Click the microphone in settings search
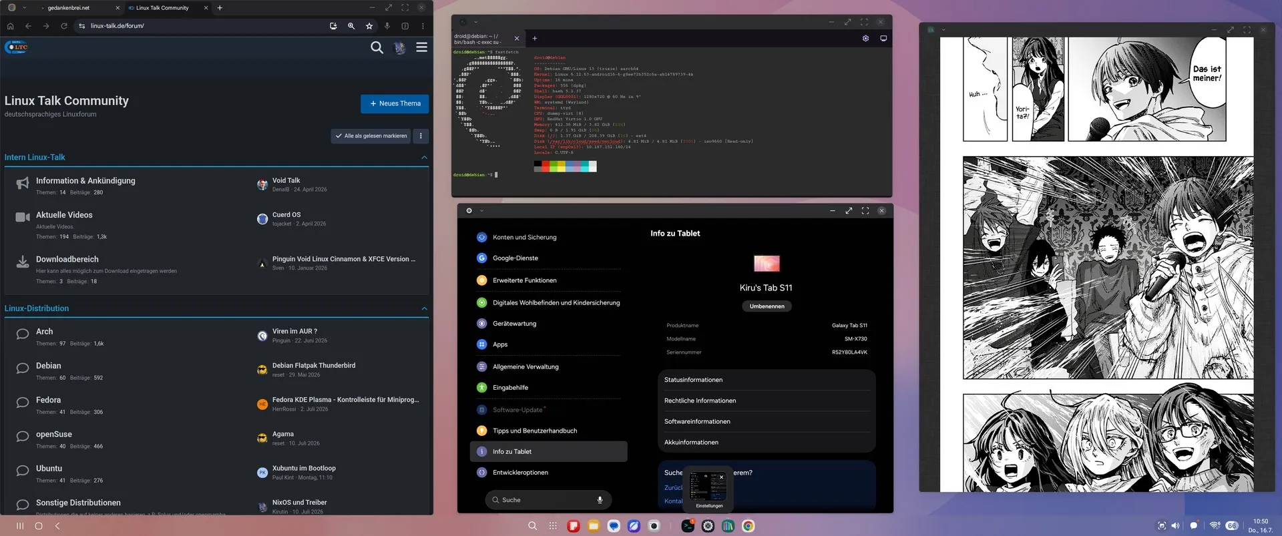The height and width of the screenshot is (536, 1282). pos(600,499)
